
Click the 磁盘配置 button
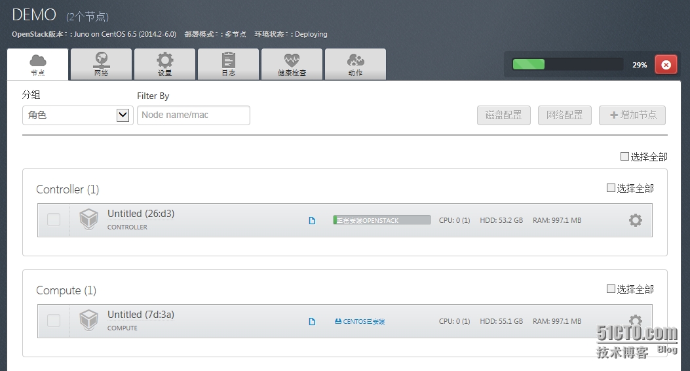[x=504, y=115]
